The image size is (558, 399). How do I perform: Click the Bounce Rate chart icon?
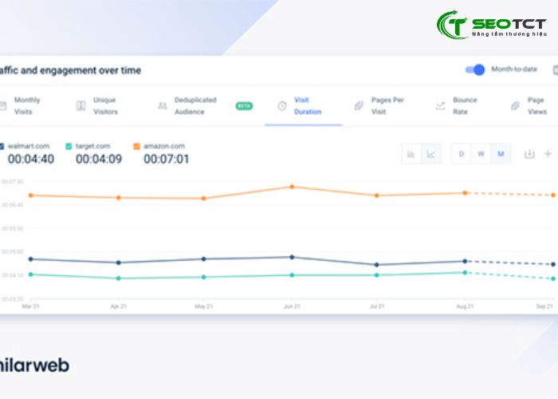pyautogui.click(x=440, y=106)
